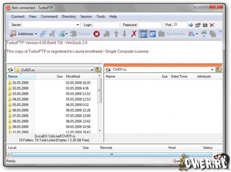
Task: Open the Session menu
Action: coord(86,16)
